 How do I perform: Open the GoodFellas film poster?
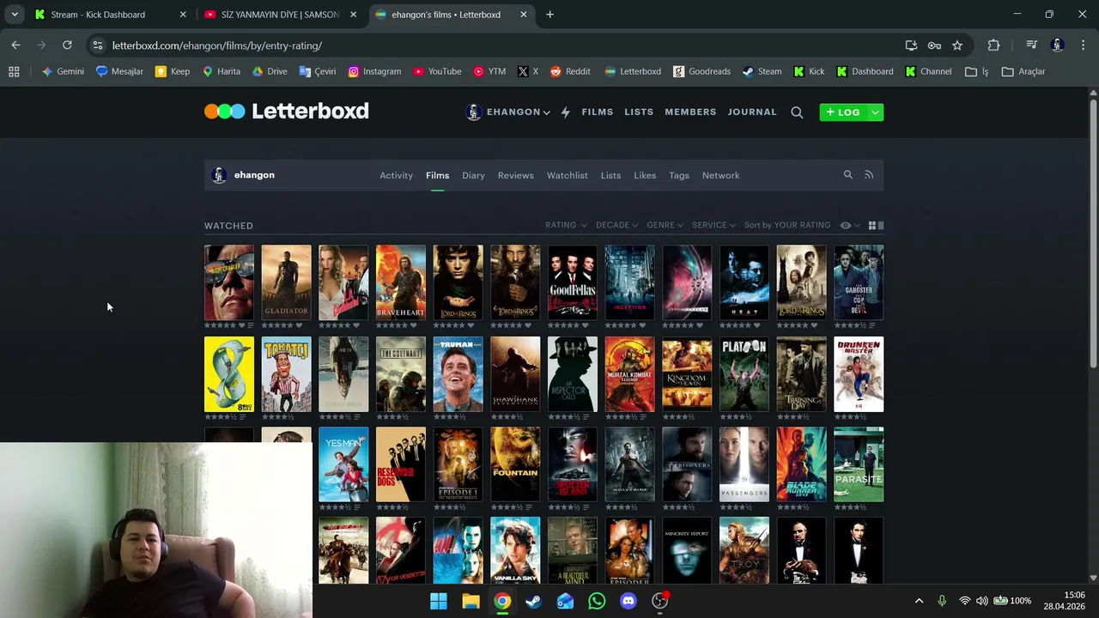pyautogui.click(x=573, y=282)
